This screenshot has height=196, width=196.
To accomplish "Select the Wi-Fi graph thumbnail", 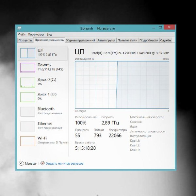I will click(28, 141).
